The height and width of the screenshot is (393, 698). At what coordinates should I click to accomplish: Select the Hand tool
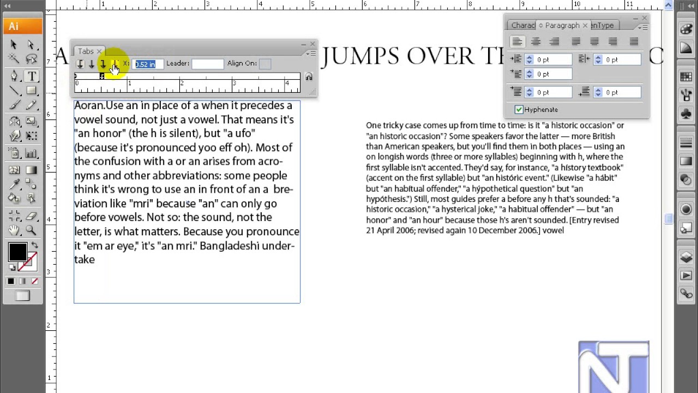click(x=14, y=230)
